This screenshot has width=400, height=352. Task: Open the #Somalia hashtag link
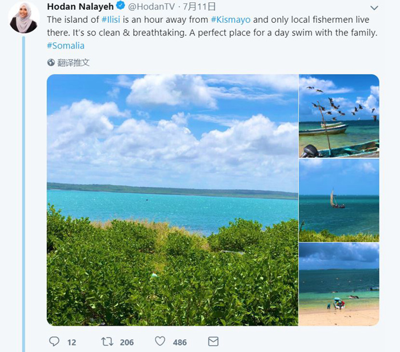[x=65, y=45]
